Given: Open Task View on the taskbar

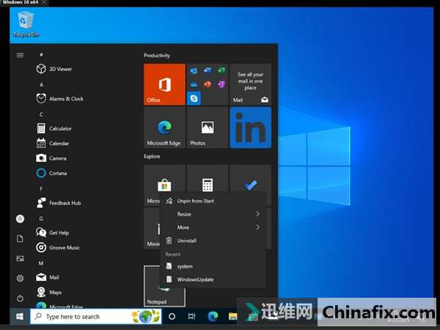Looking at the screenshot, I should pyautogui.click(x=191, y=317).
